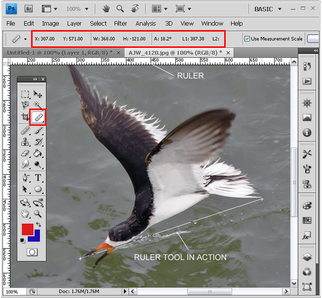The image size is (322, 298).
Task: Open the Info panel icon
Action: (307, 133)
